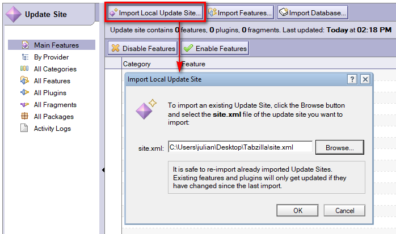Screen dimensions: 396x234
Task: Select By Provider in sidebar
Action: click(51, 57)
